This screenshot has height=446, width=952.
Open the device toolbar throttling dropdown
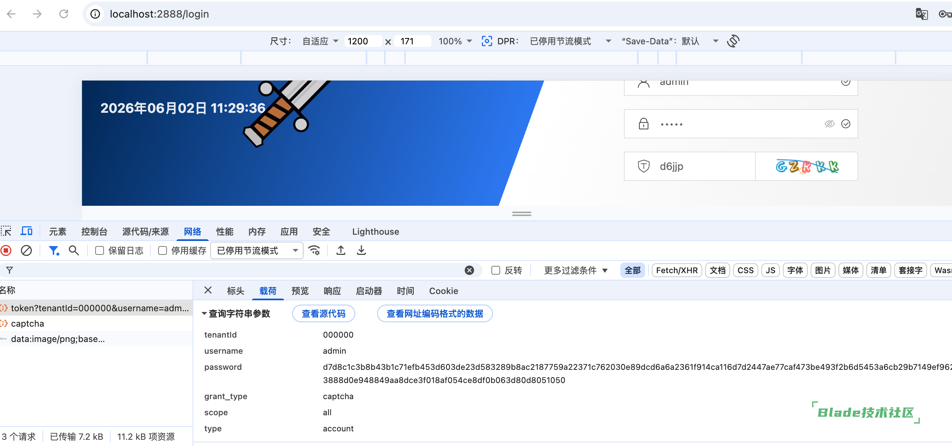tap(570, 41)
